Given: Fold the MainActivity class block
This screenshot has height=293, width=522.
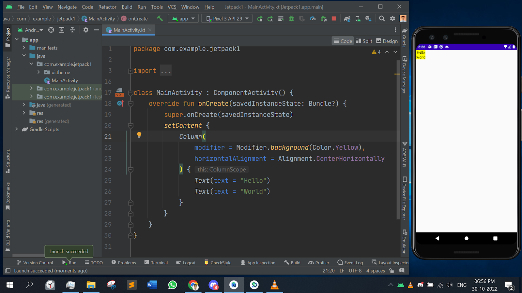Looking at the screenshot, I should point(130,93).
